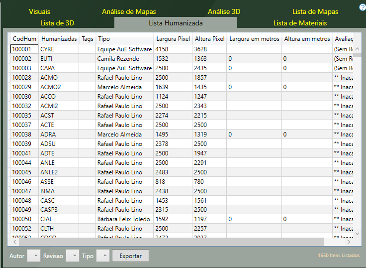Select the CodHum cell 100001

point(24,49)
